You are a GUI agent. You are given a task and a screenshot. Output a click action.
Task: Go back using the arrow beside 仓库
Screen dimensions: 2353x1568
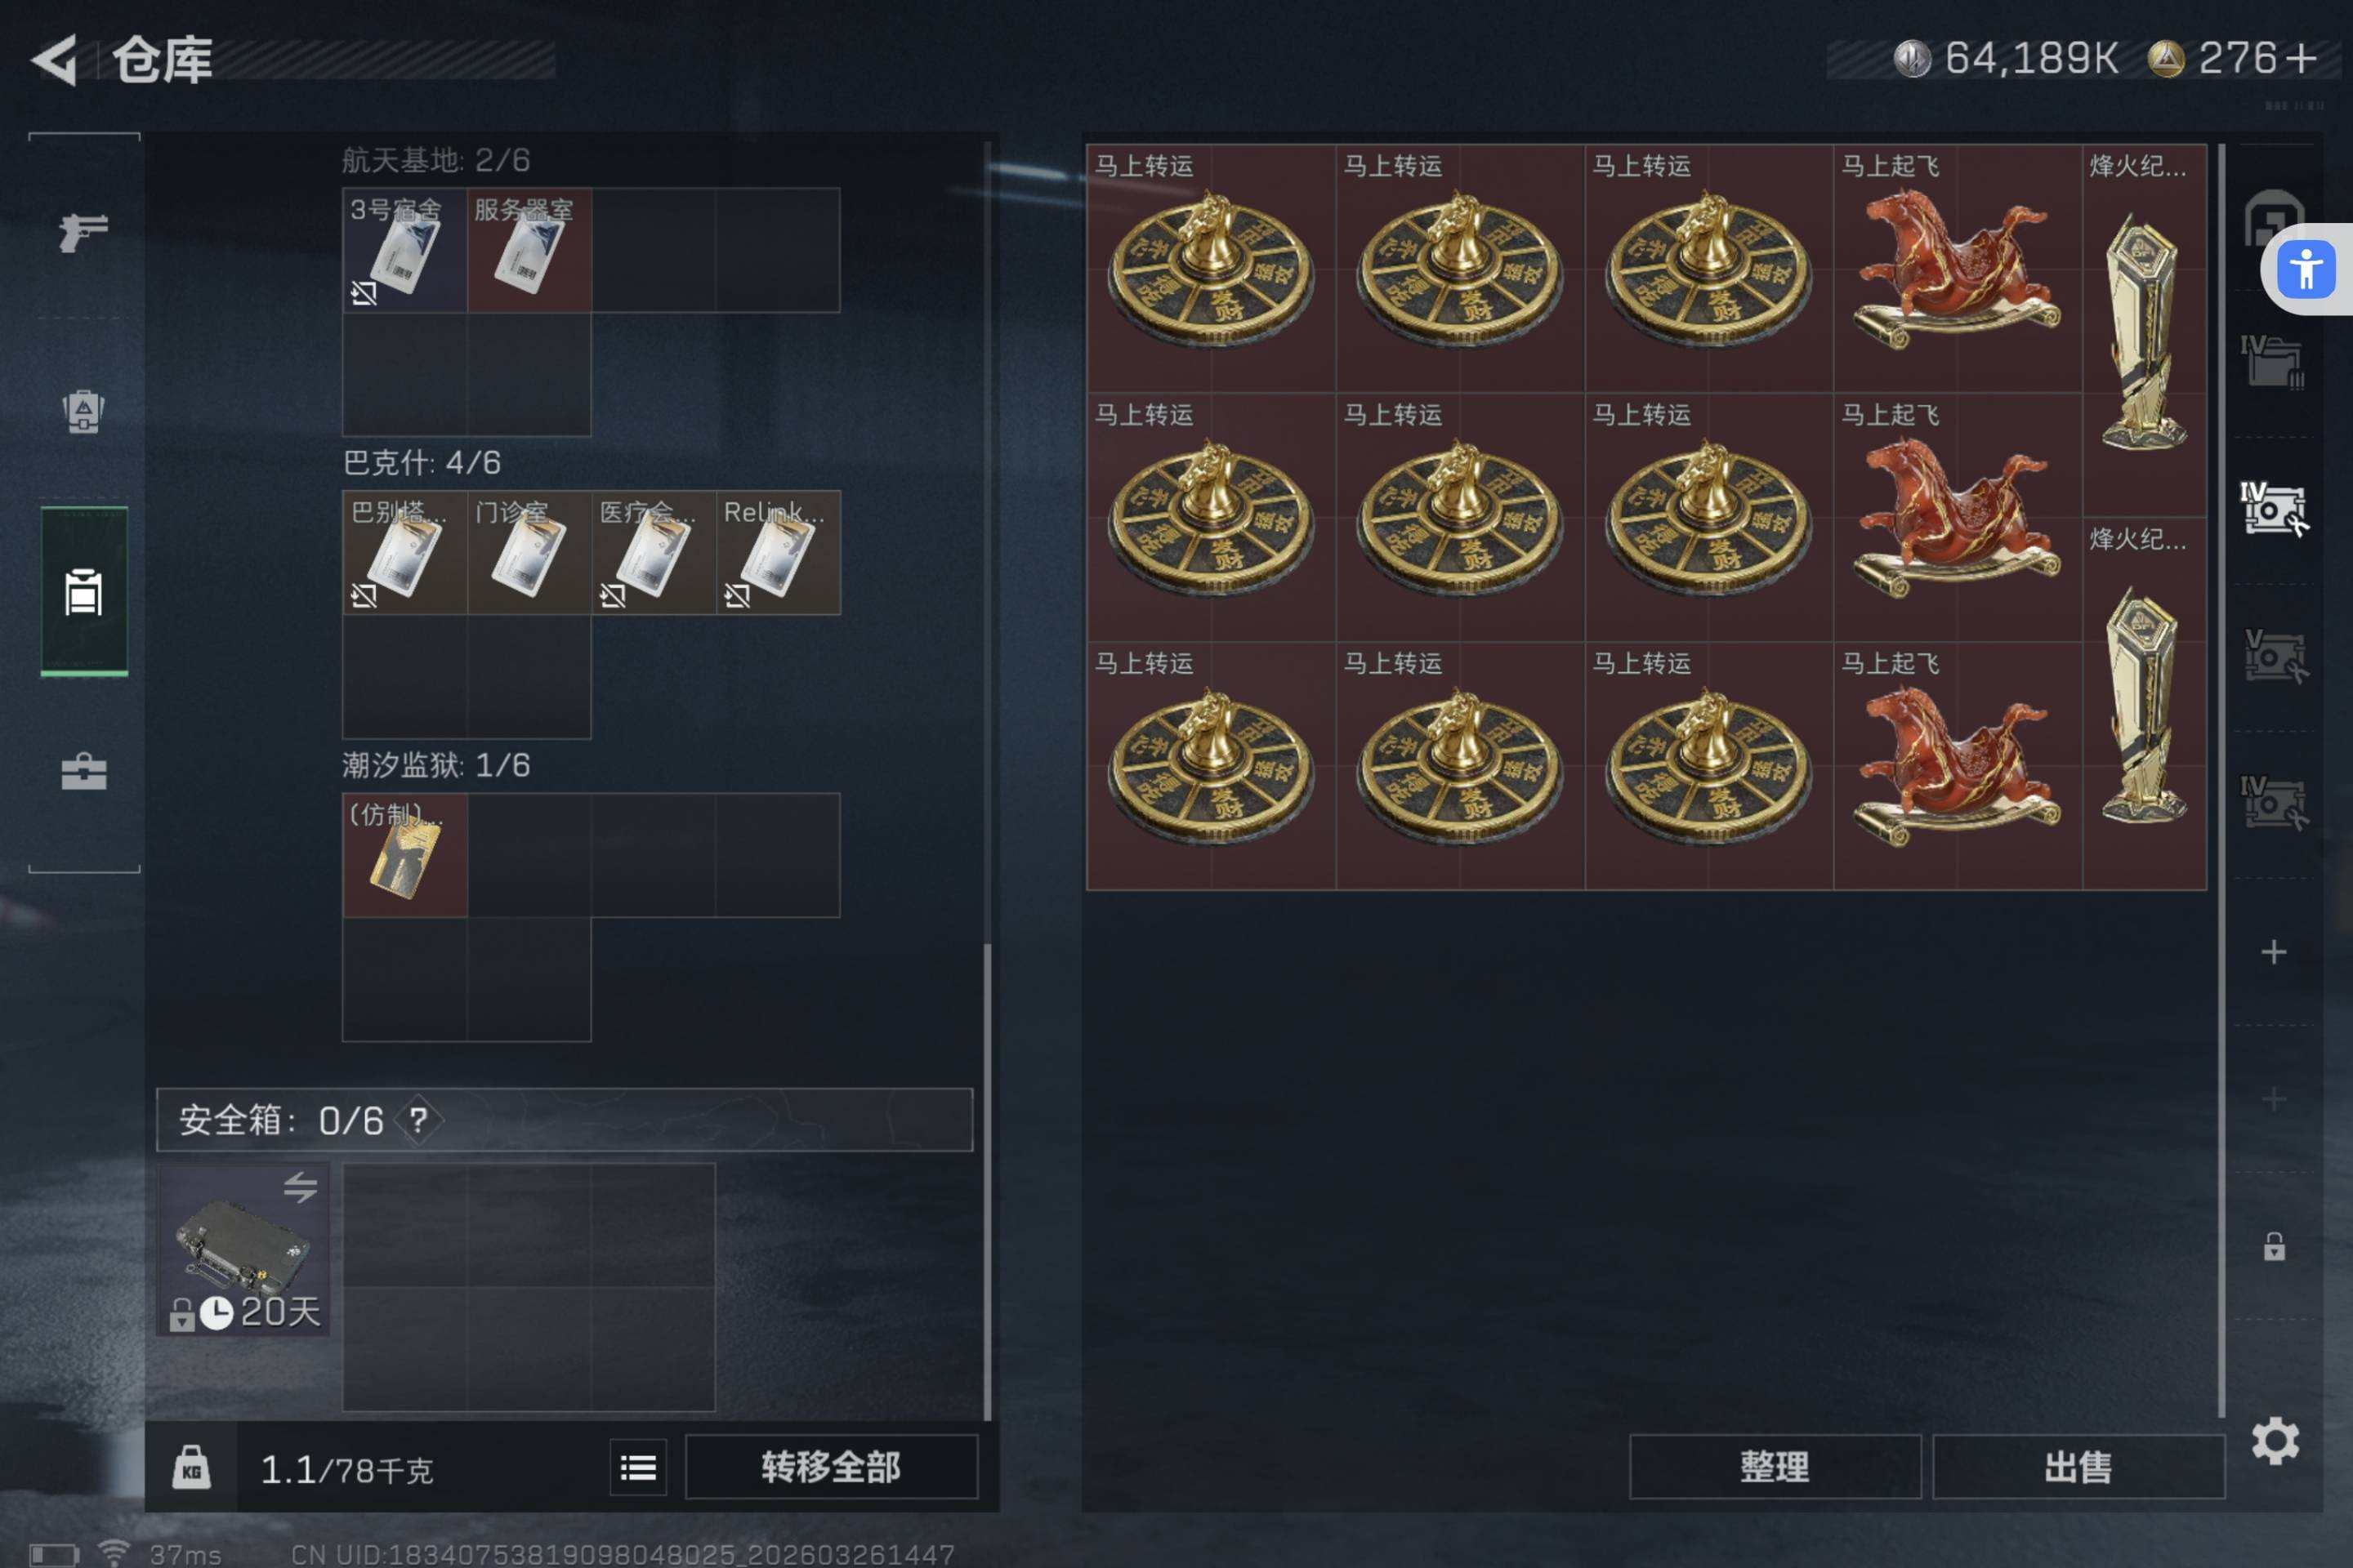click(x=54, y=60)
